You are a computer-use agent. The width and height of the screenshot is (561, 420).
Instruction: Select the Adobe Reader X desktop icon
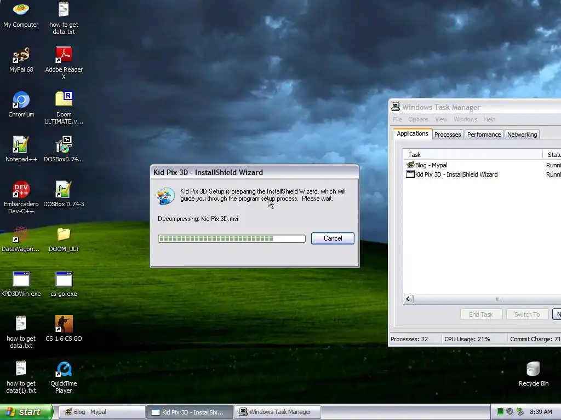tap(64, 63)
